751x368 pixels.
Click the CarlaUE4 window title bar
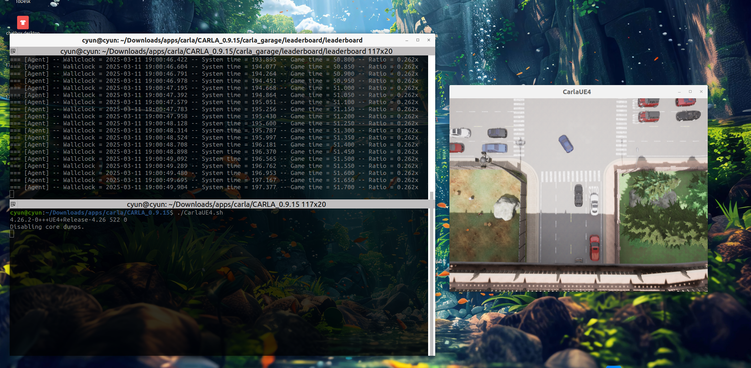[x=577, y=92]
